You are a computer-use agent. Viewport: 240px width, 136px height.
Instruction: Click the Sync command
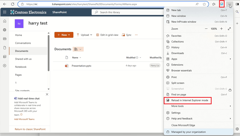(127, 35)
